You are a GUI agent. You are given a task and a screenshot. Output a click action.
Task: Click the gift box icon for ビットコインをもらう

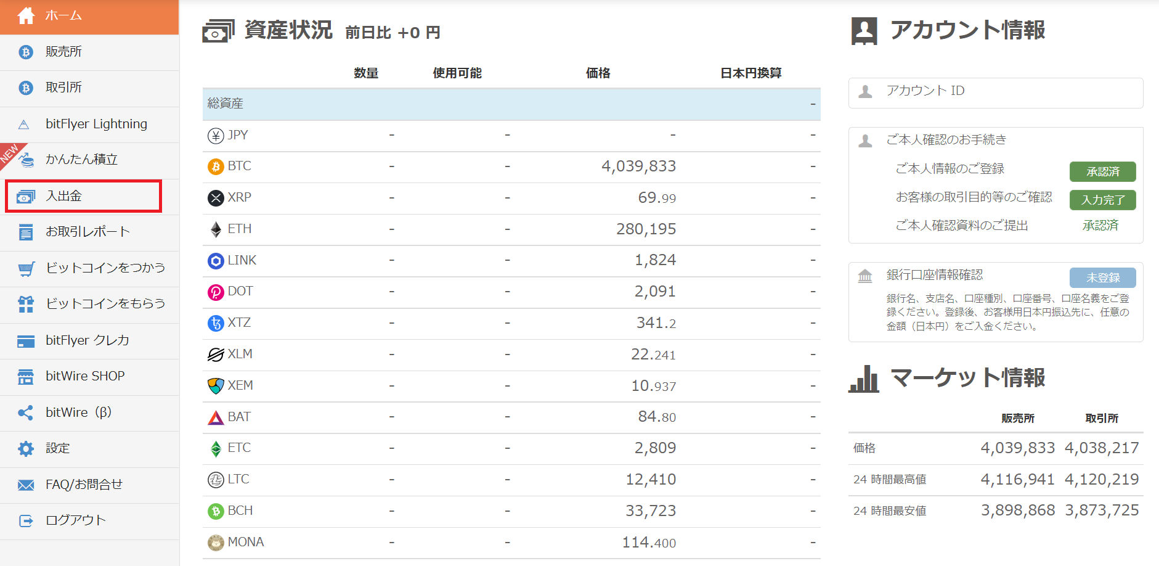pyautogui.click(x=26, y=304)
